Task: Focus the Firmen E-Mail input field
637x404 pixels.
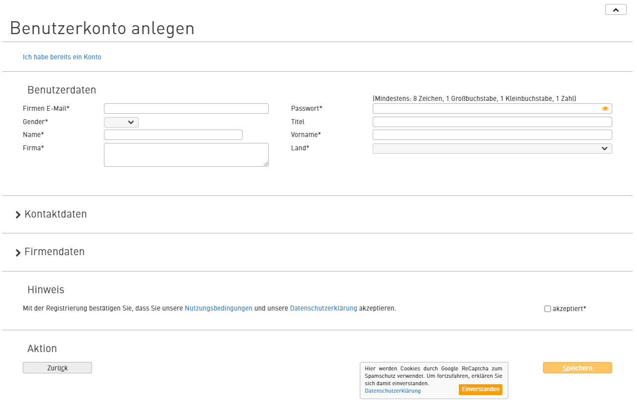Action: coord(186,109)
